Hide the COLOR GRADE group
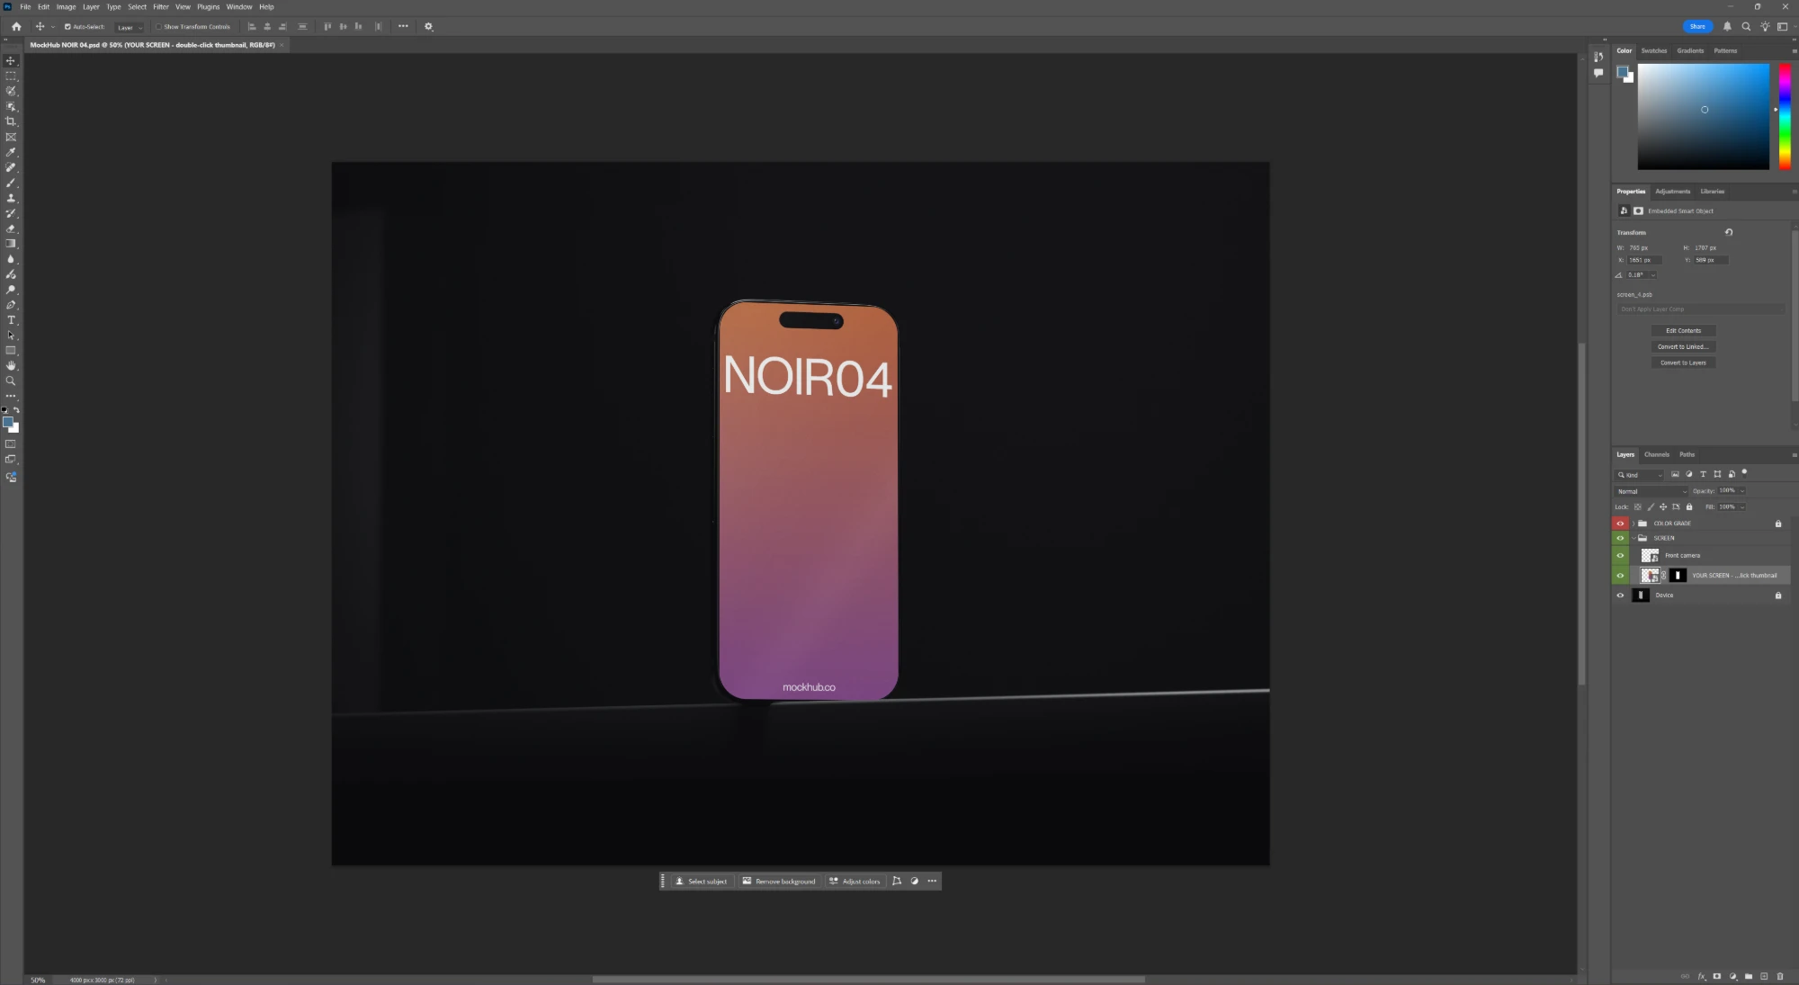Image resolution: width=1799 pixels, height=985 pixels. tap(1621, 524)
